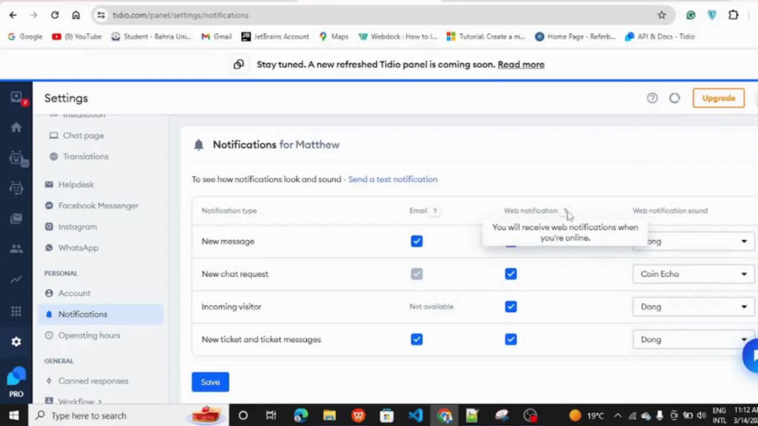Open sound dropdown for New ticket messages

coord(694,340)
